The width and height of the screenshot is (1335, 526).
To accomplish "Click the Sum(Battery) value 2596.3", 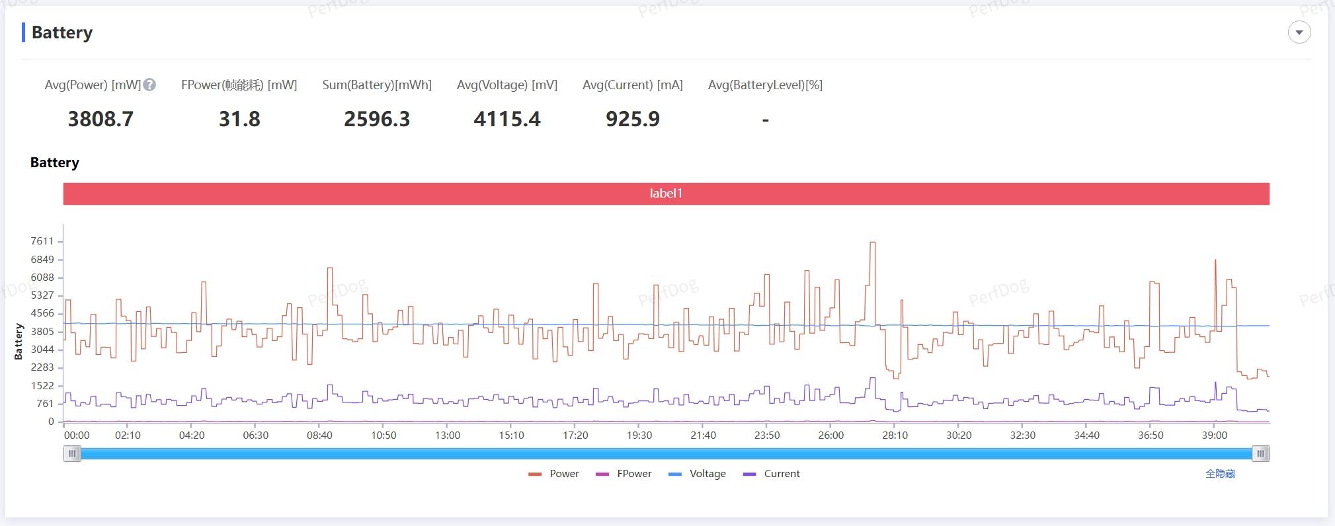I will (377, 119).
